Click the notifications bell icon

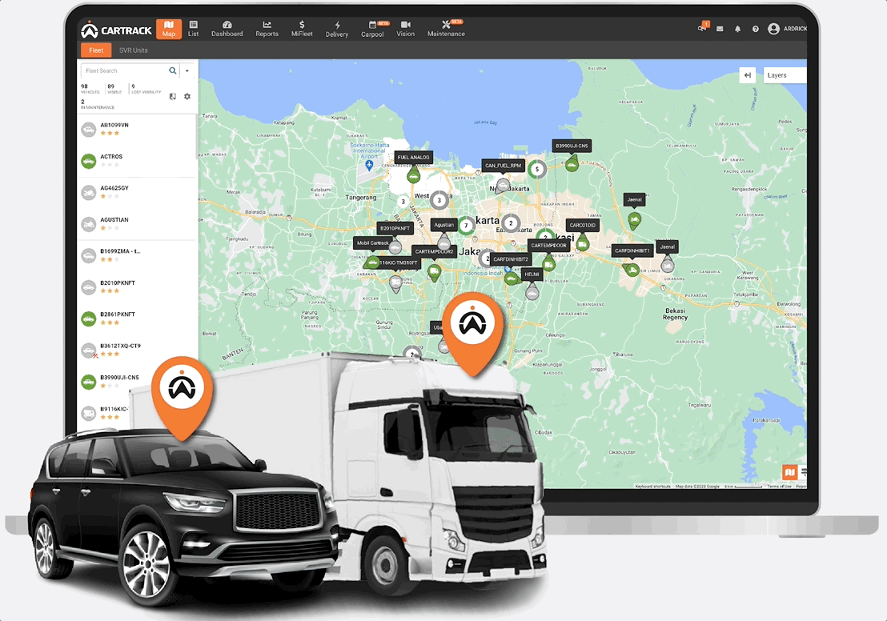738,29
